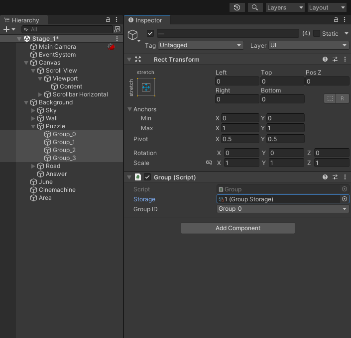Click the GameObject cube icon picker in Inspector
Image resolution: width=351 pixels, height=338 pixels.
coord(133,36)
